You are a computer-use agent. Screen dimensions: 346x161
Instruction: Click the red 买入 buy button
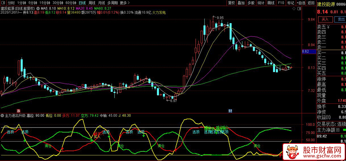[x=325, y=19]
